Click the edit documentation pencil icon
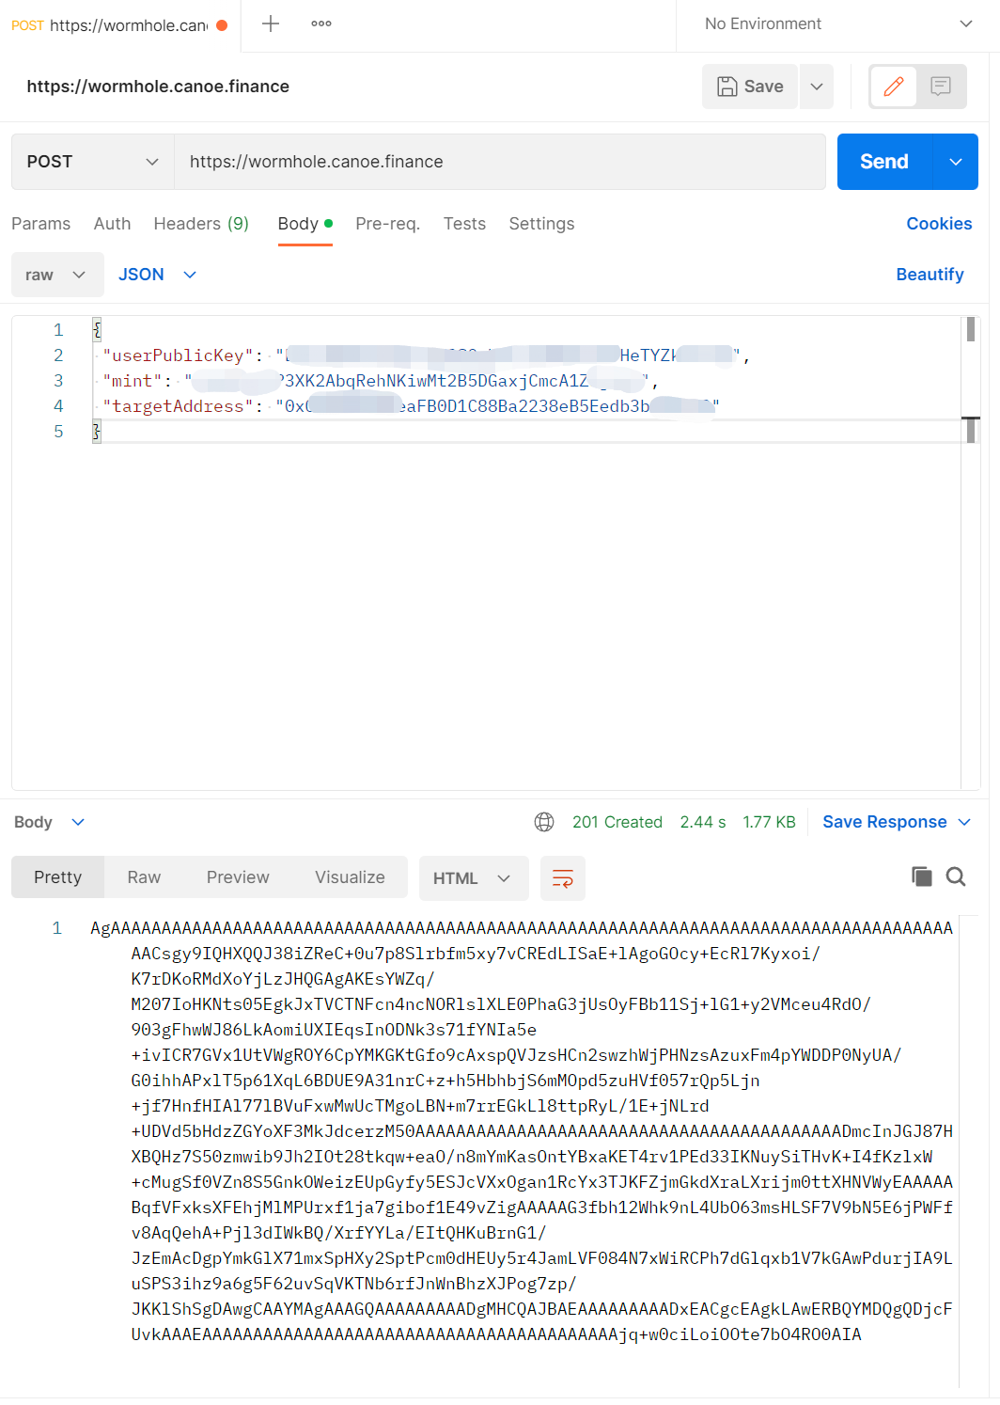The width and height of the screenshot is (1000, 1405). pyautogui.click(x=892, y=87)
